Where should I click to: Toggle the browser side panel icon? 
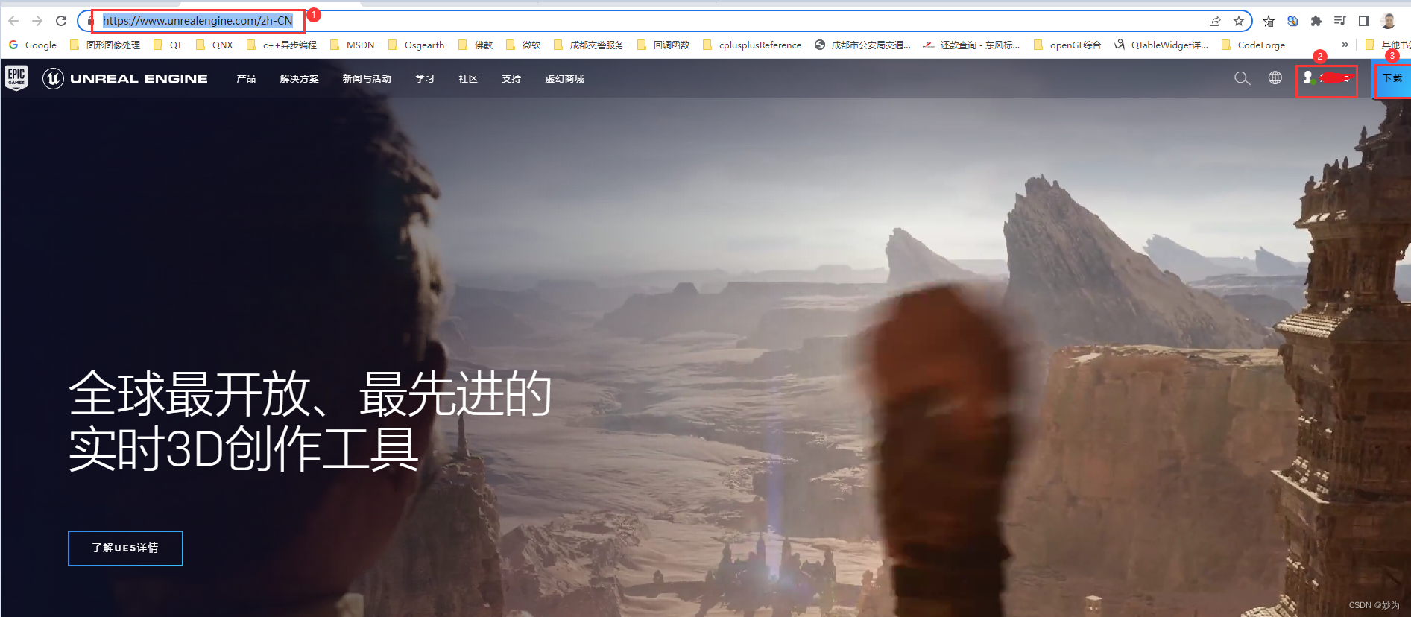tap(1364, 21)
